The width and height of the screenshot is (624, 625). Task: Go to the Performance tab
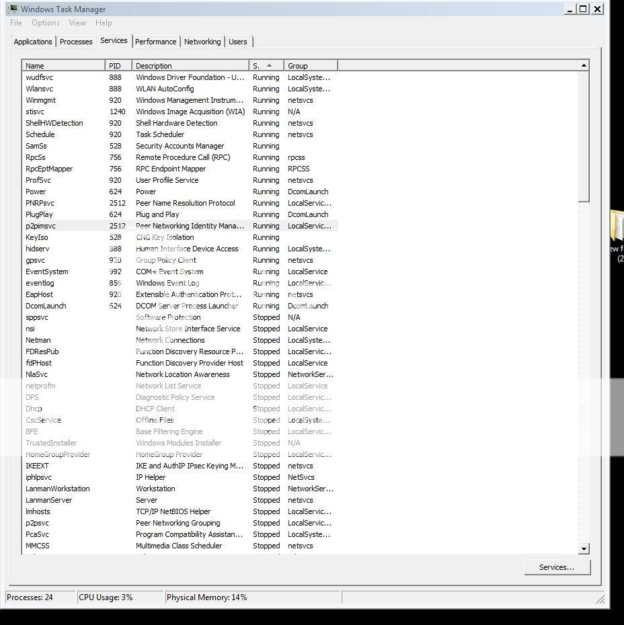pyautogui.click(x=155, y=42)
